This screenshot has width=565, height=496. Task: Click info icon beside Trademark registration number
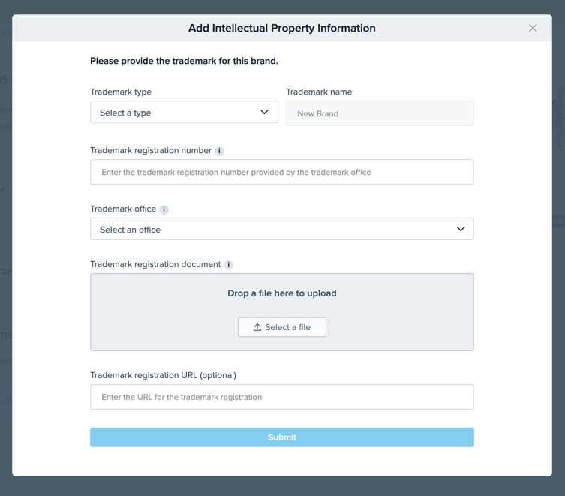point(220,151)
